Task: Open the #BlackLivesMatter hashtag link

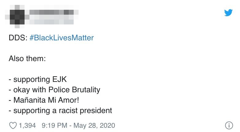Action: [61, 38]
